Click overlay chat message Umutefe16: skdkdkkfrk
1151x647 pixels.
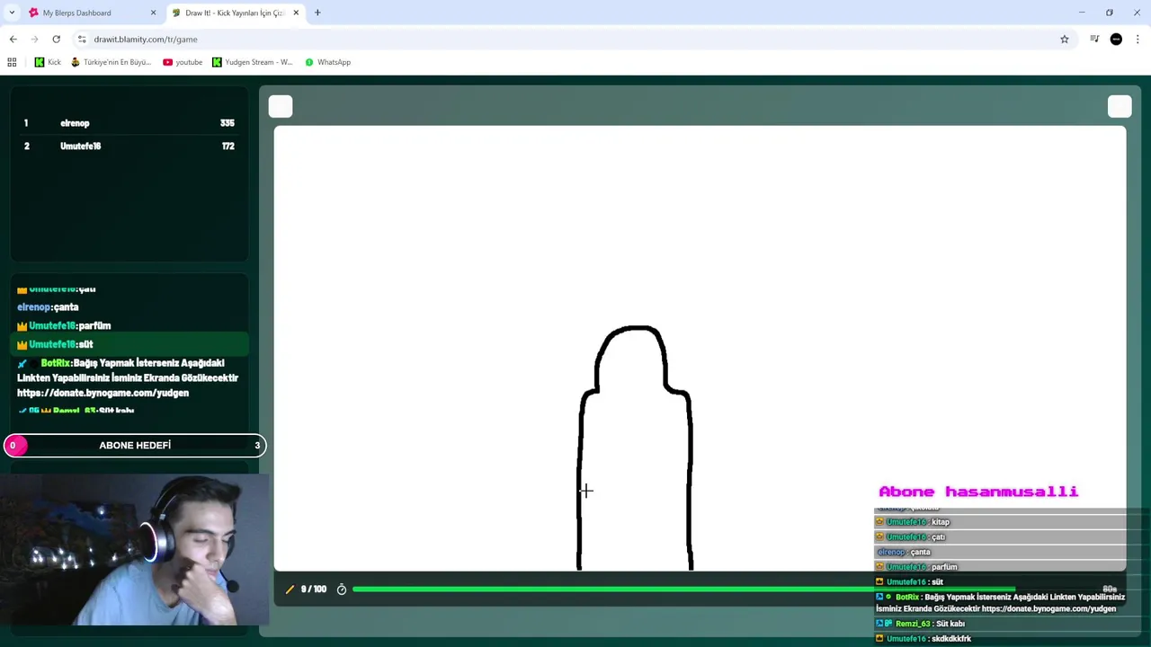[x=924, y=639]
